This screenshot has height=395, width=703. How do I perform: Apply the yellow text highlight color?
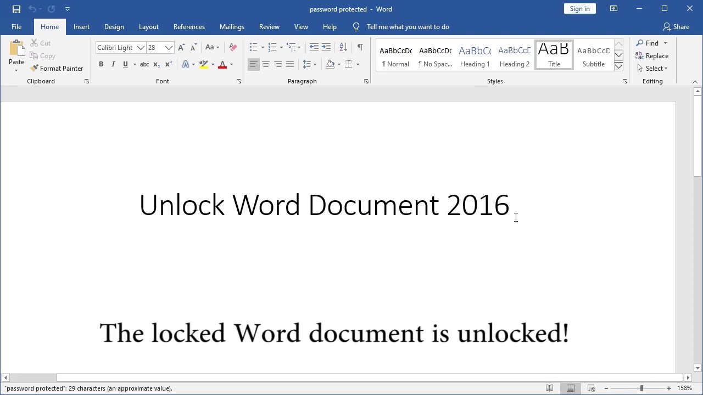point(204,65)
